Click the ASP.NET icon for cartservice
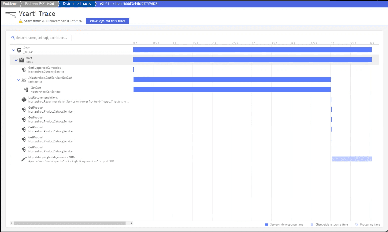388x232 pixels. [x=24, y=80]
